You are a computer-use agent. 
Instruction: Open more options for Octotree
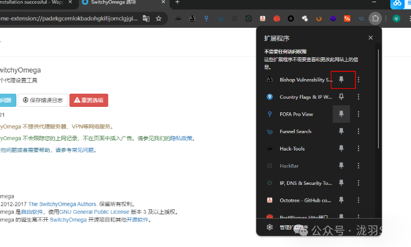358,200
